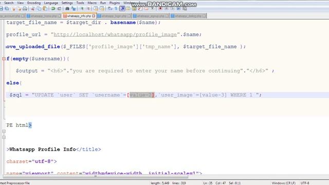Open the Replace dialog icon

[73, 9]
